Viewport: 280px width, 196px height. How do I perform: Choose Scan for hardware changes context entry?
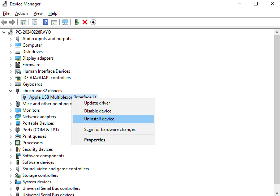tap(113, 129)
